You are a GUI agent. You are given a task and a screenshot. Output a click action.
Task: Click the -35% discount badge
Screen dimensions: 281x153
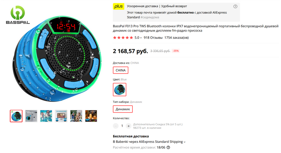point(176,51)
